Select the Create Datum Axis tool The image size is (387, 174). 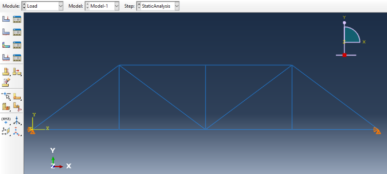(17, 120)
